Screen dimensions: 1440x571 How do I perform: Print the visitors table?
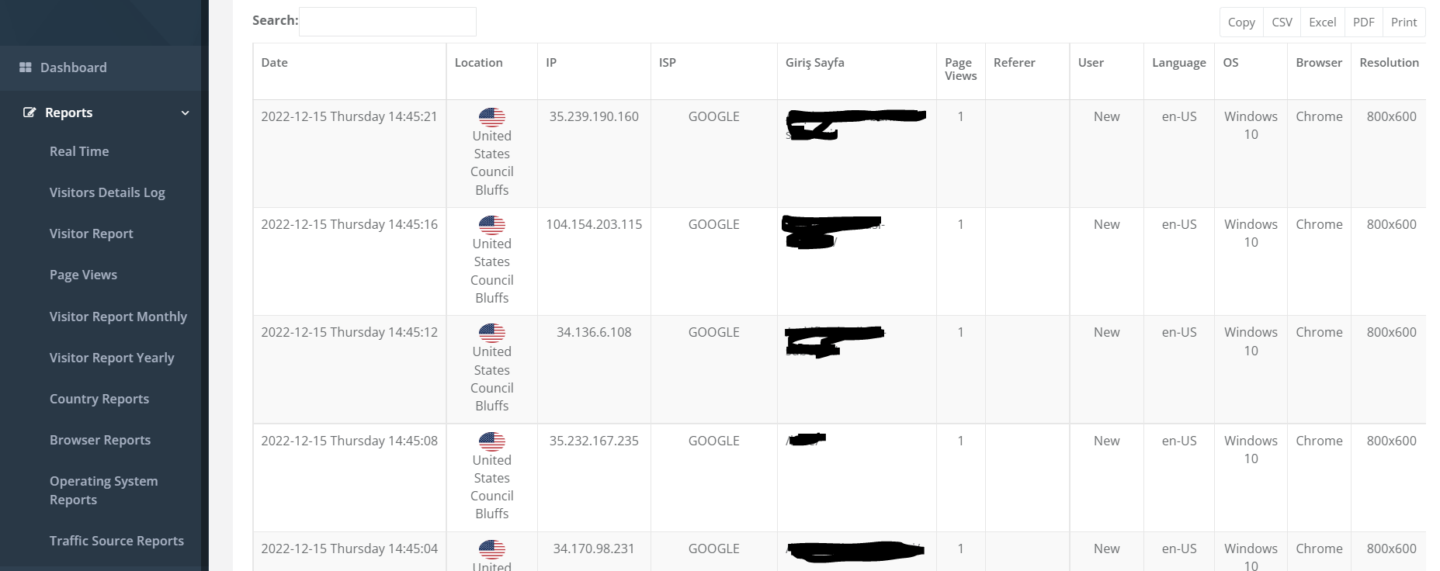click(x=1404, y=22)
